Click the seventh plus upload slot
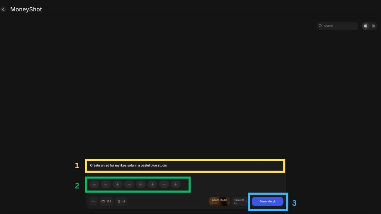This screenshot has height=214, width=381. (x=164, y=184)
